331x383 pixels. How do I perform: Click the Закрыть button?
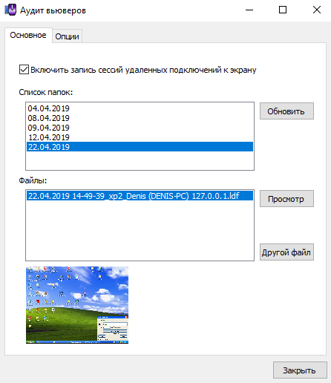(x=300, y=370)
